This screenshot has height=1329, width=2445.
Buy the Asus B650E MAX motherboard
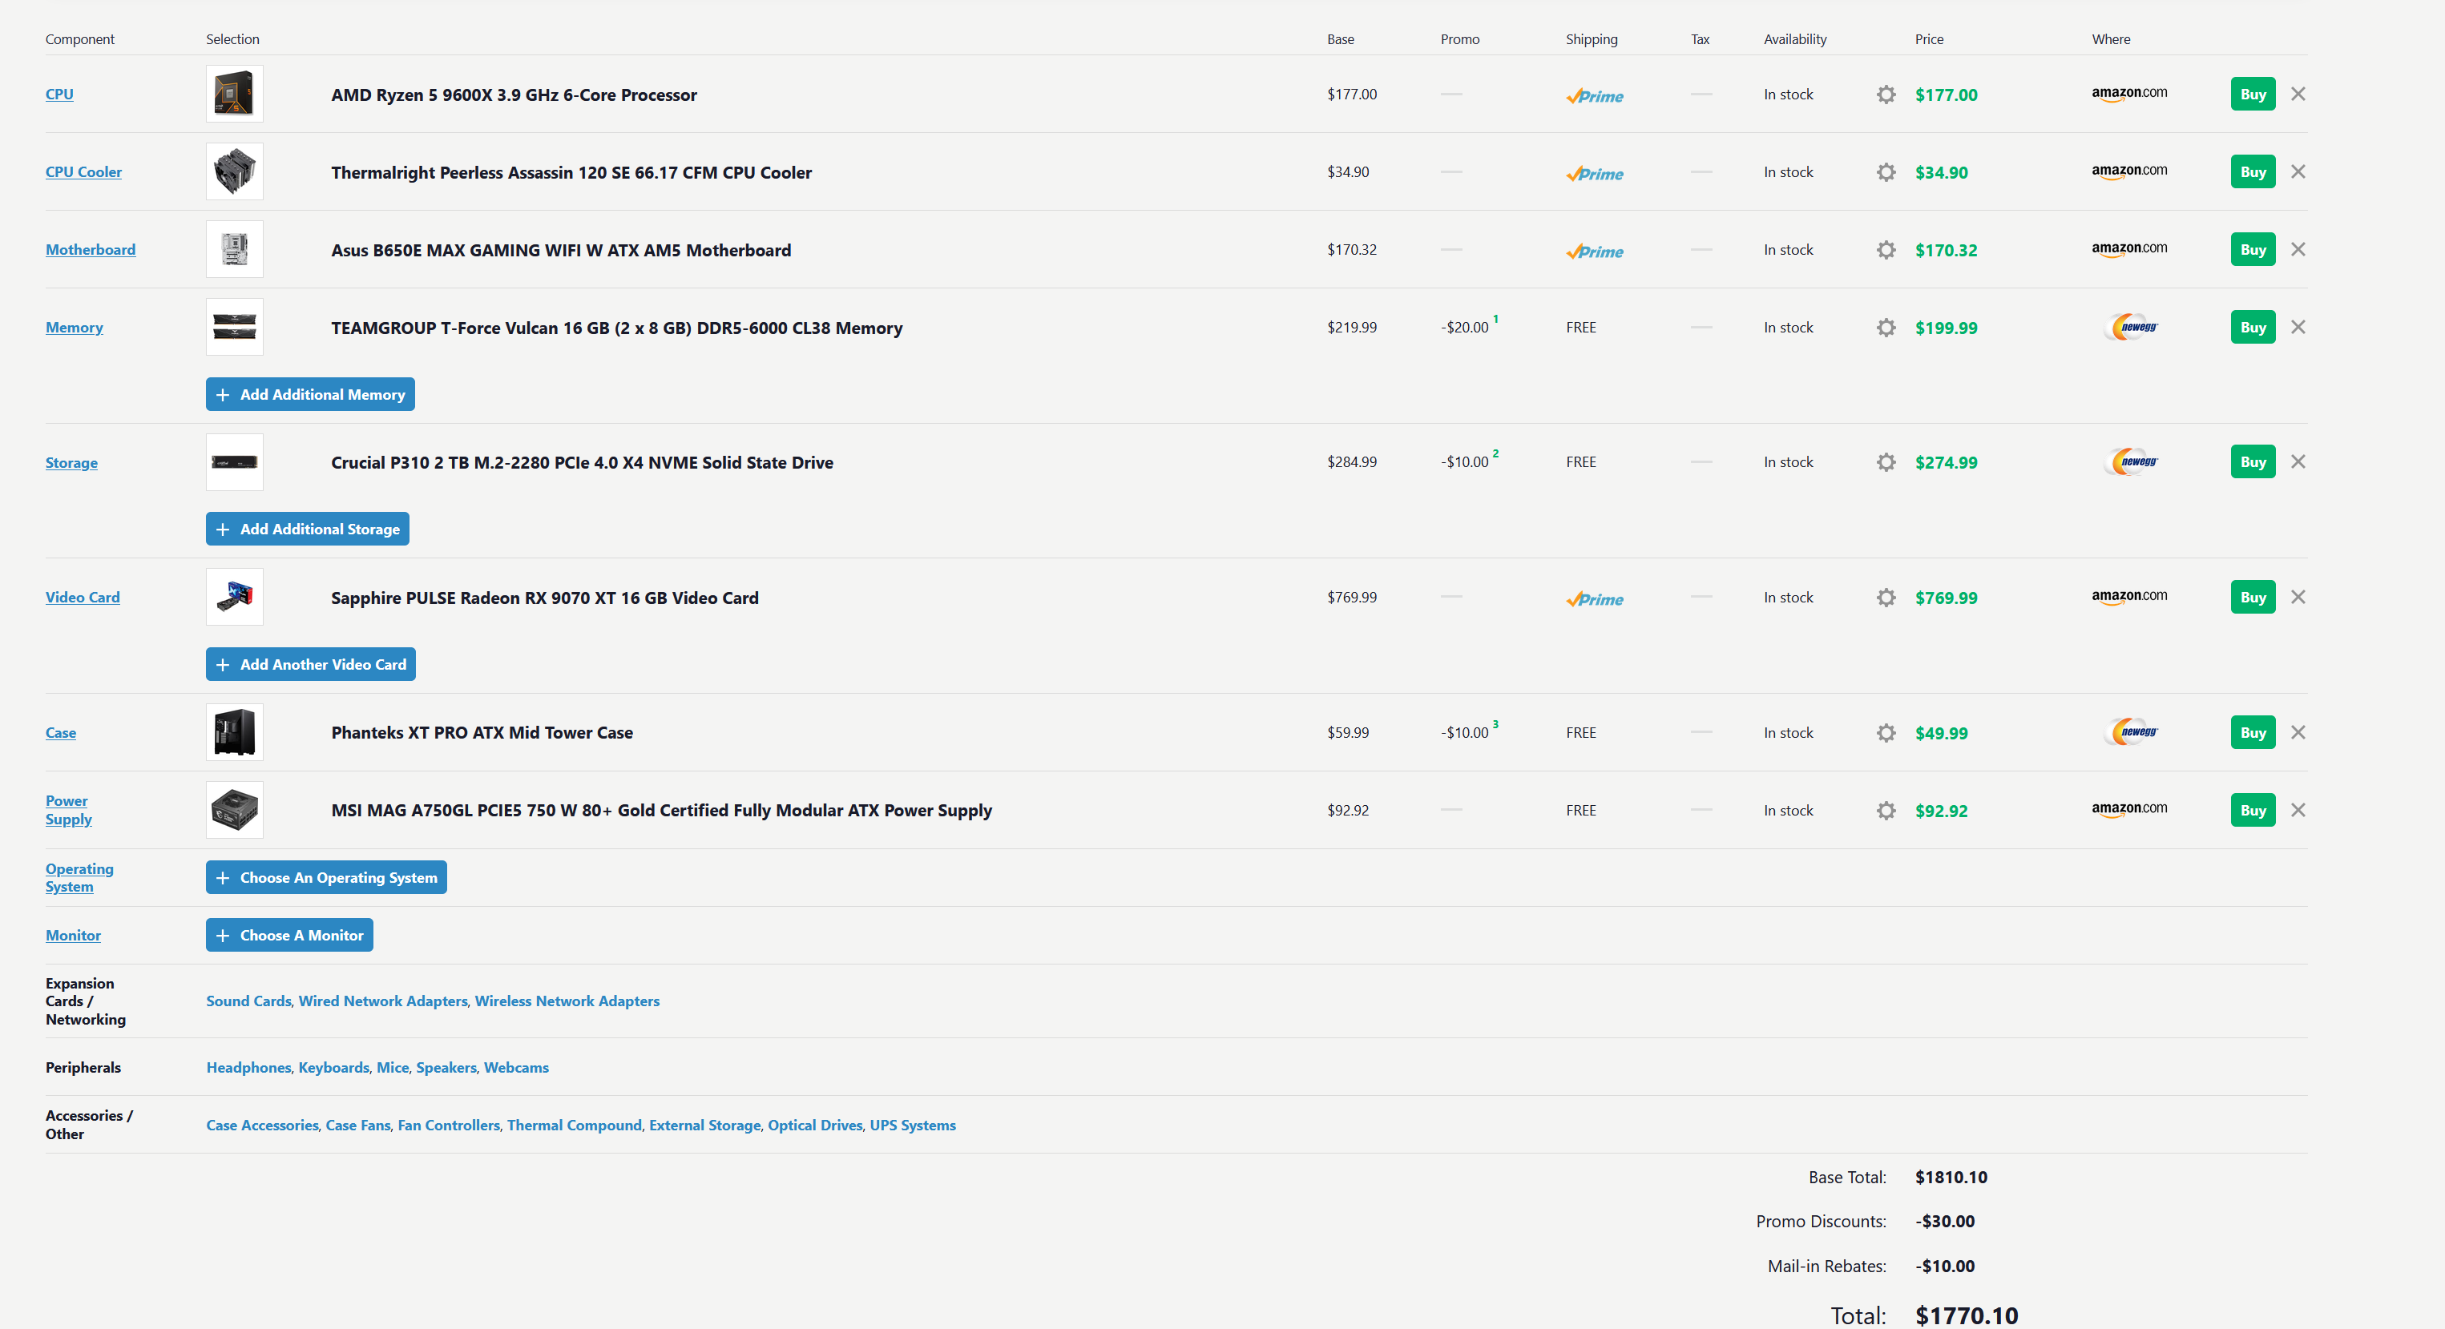2253,249
